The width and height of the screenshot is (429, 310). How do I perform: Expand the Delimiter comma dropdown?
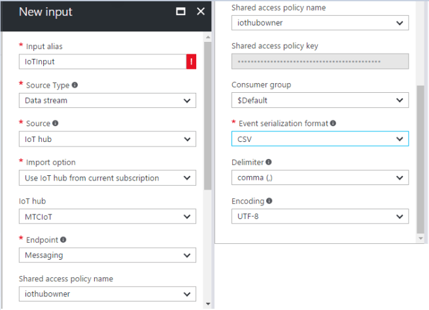(320, 177)
